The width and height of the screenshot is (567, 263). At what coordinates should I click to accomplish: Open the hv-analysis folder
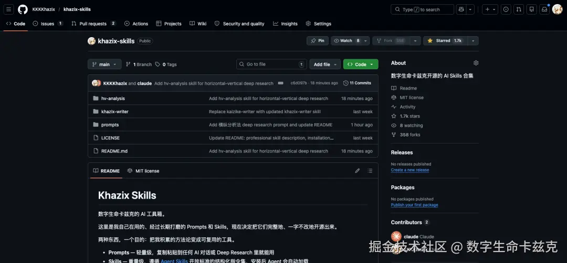[113, 98]
